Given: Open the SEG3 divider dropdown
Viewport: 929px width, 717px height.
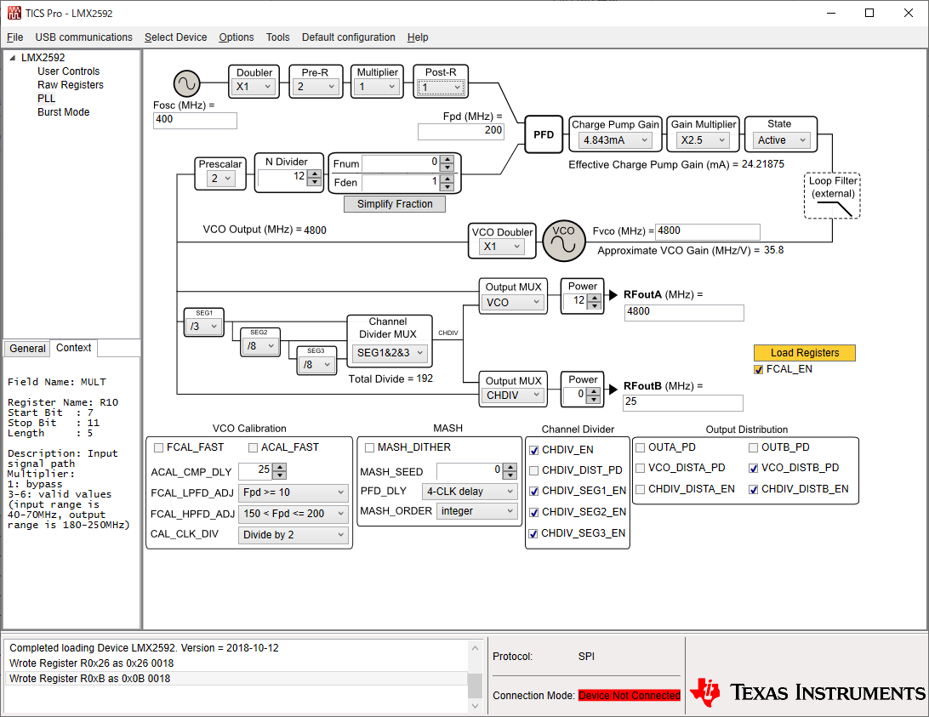Looking at the screenshot, I should coord(316,365).
